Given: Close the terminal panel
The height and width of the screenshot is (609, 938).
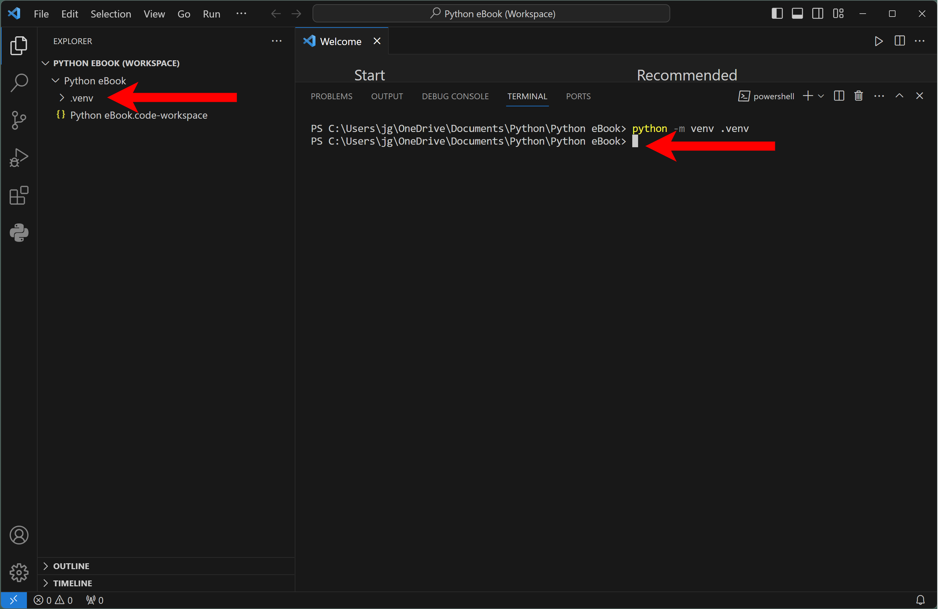Looking at the screenshot, I should coord(920,96).
